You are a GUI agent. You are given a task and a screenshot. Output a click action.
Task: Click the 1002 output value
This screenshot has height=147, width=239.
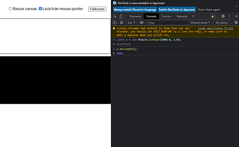(119, 53)
